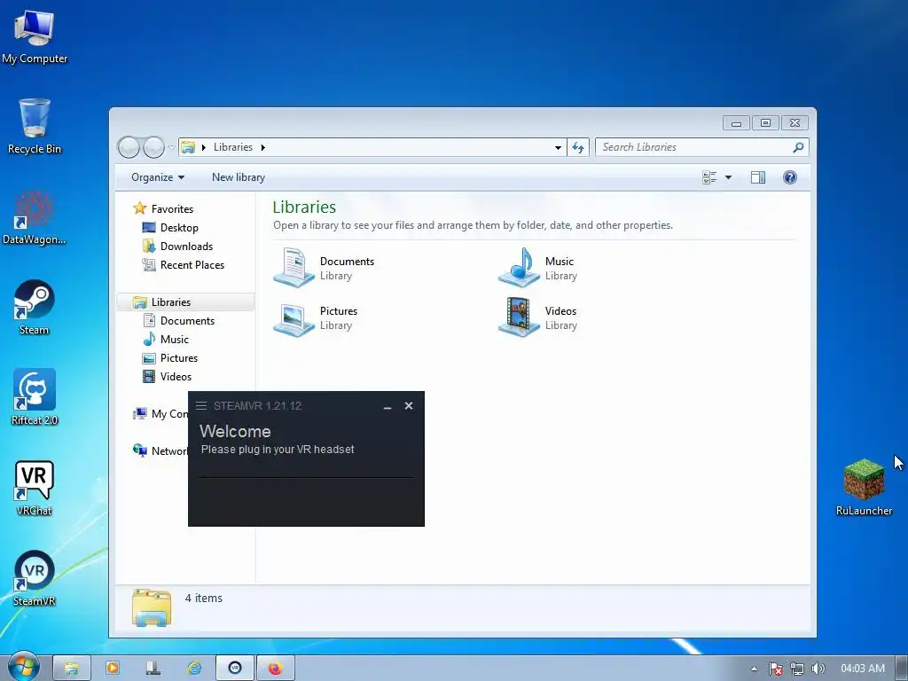The image size is (908, 681).
Task: Click the Windows Start orb
Action: click(x=23, y=667)
